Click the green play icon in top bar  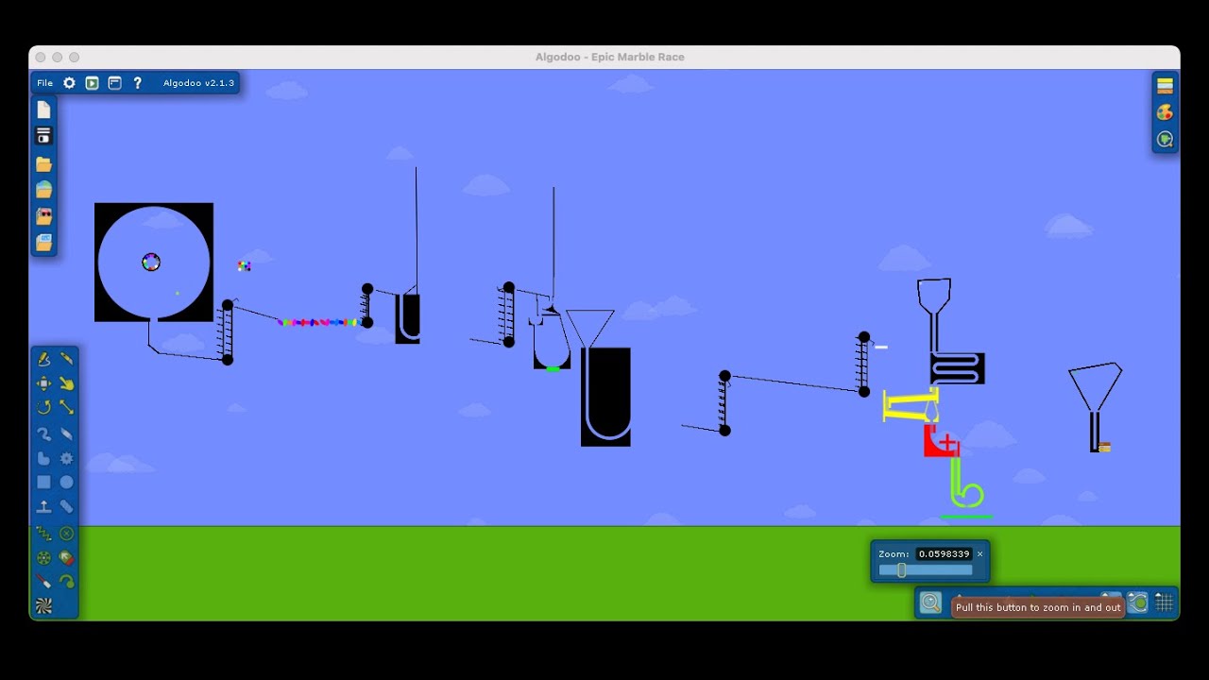pyautogui.click(x=92, y=83)
